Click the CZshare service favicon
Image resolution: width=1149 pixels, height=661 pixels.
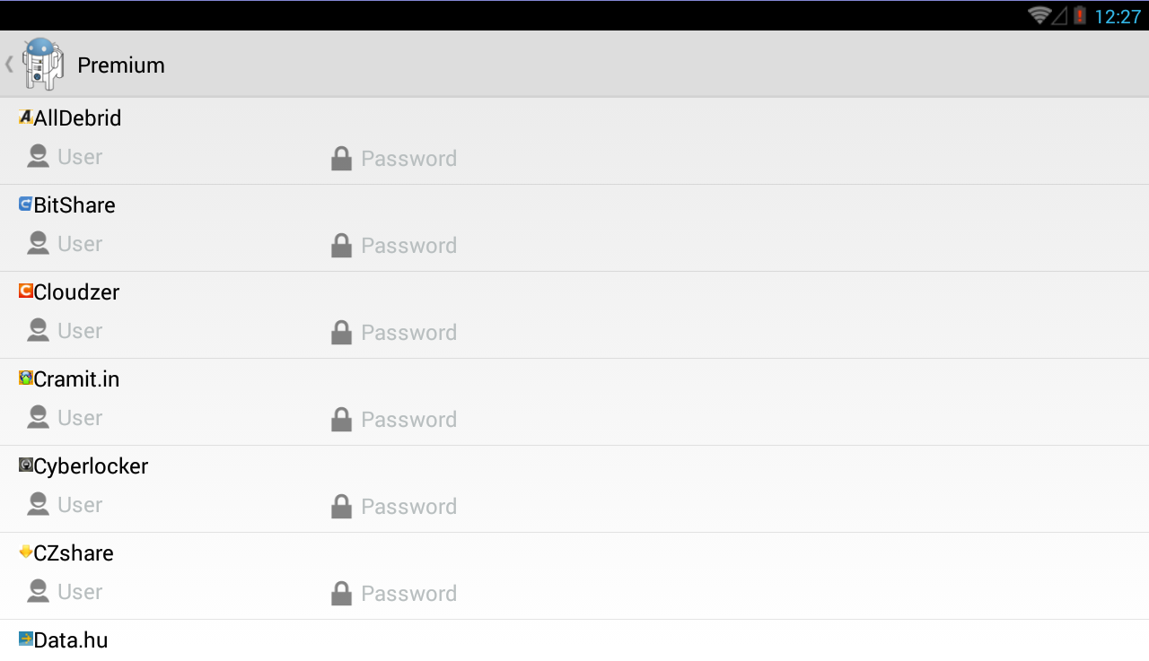click(24, 552)
